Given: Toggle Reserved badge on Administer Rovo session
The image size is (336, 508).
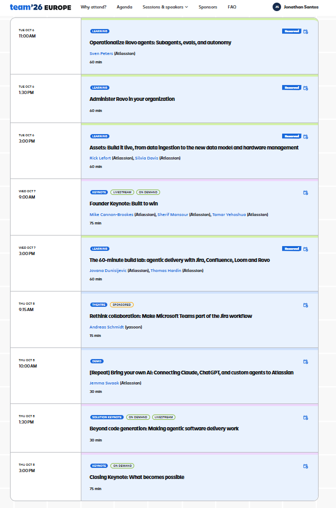Looking at the screenshot, I should (x=292, y=88).
